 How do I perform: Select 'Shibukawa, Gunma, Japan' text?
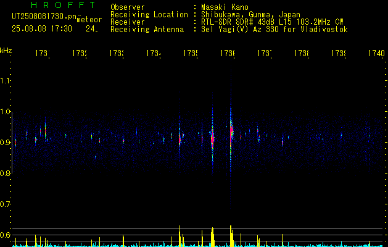tap(250, 15)
